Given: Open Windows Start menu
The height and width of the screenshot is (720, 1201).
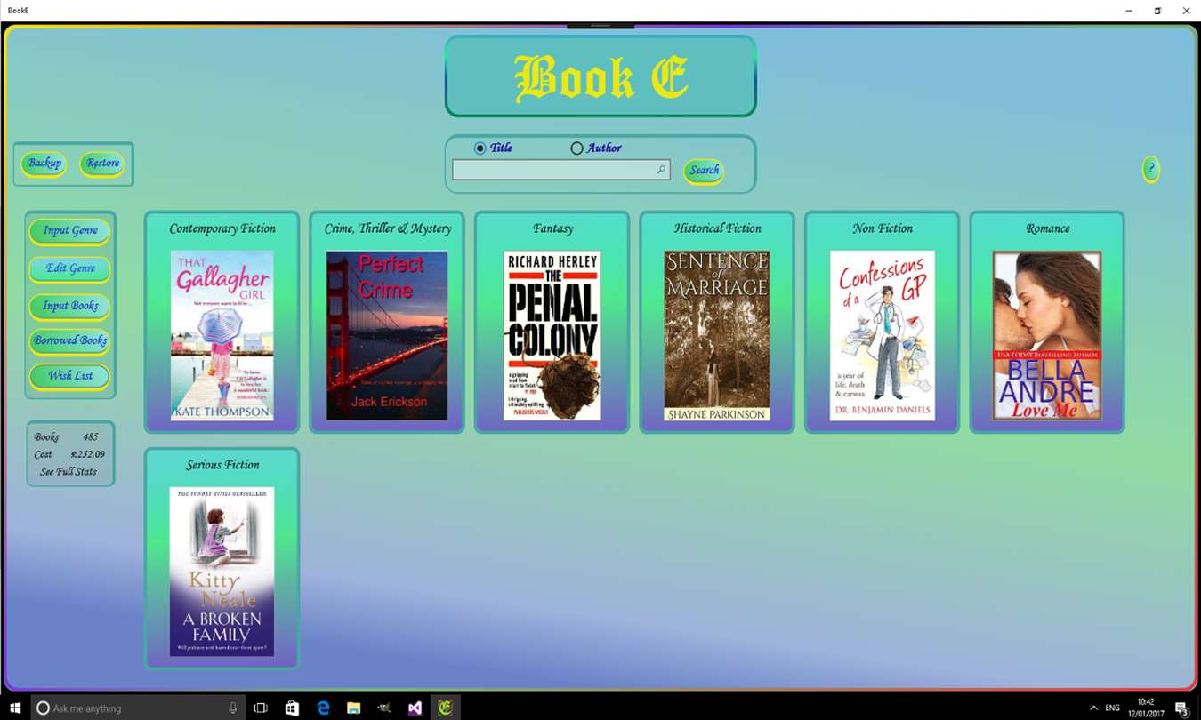Looking at the screenshot, I should (x=15, y=708).
